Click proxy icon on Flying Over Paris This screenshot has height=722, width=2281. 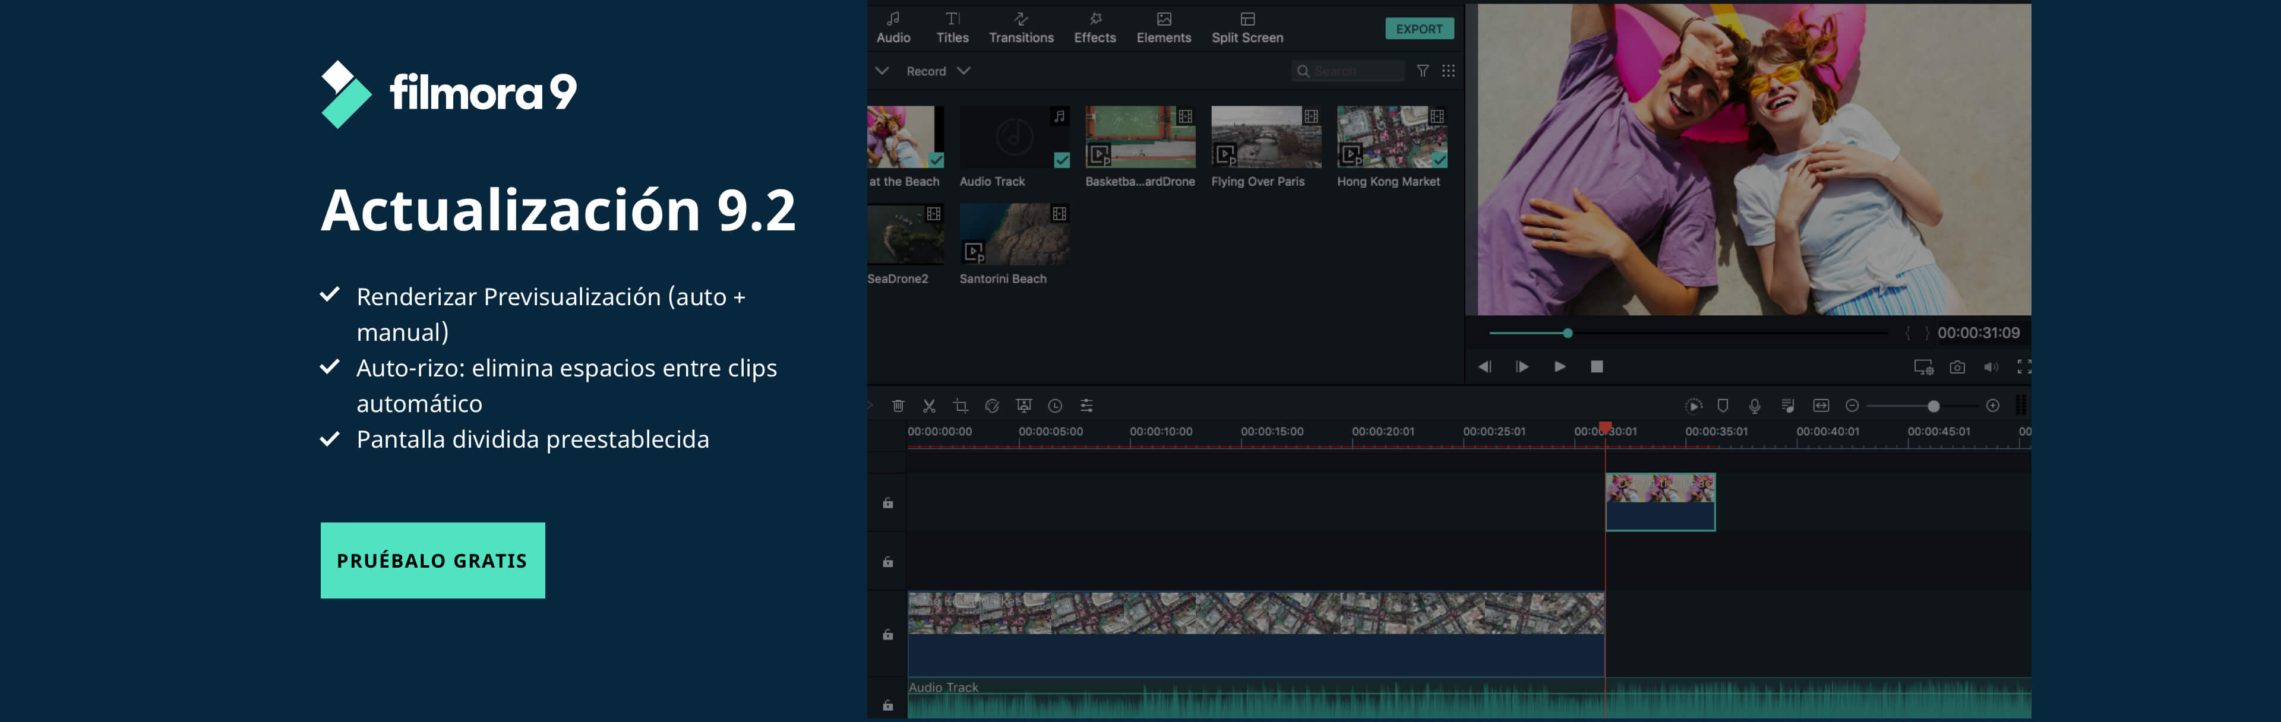(x=1225, y=155)
